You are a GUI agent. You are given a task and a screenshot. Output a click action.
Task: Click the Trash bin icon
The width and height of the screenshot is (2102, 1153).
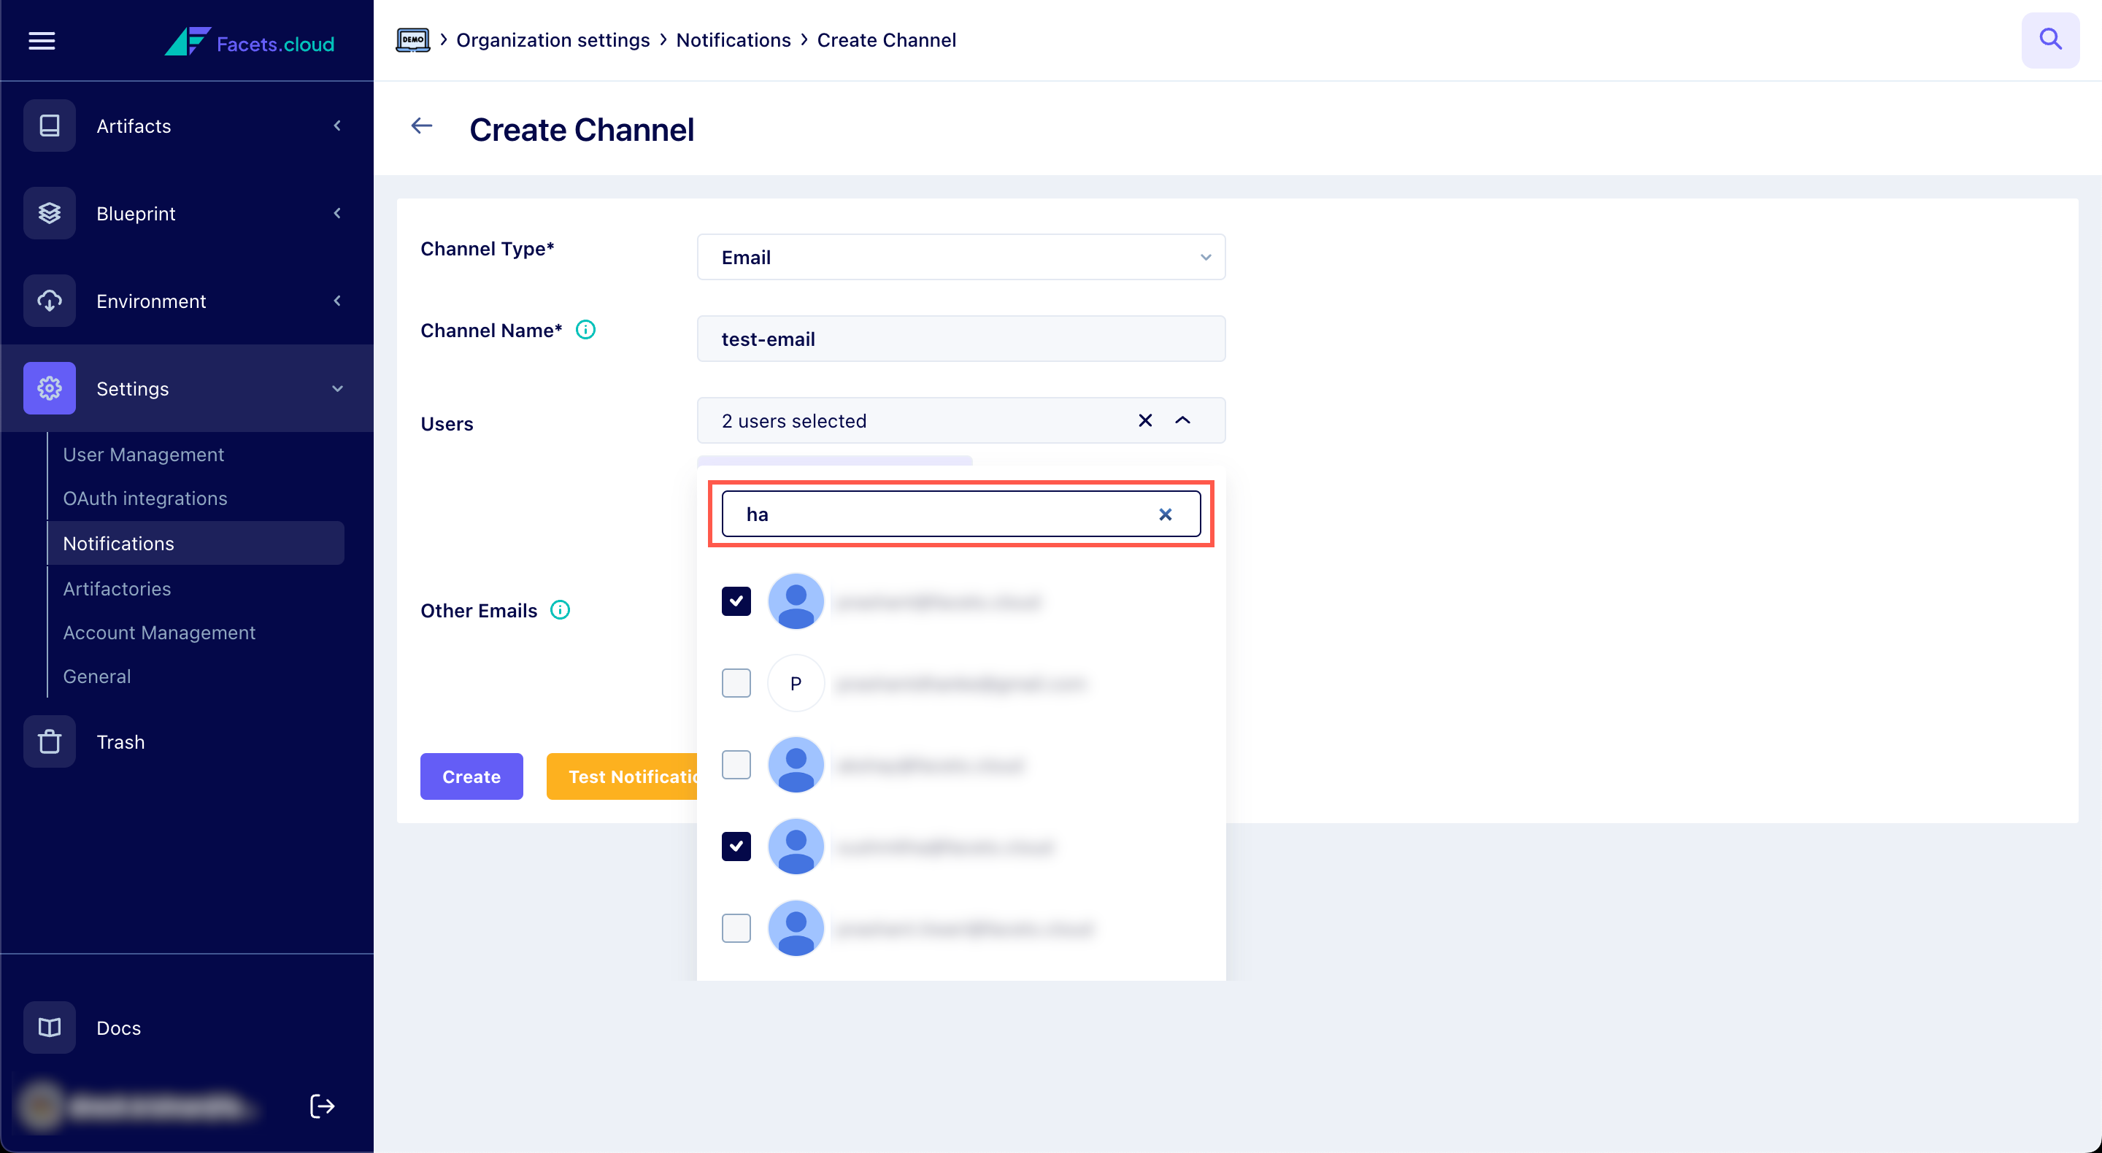(x=49, y=741)
